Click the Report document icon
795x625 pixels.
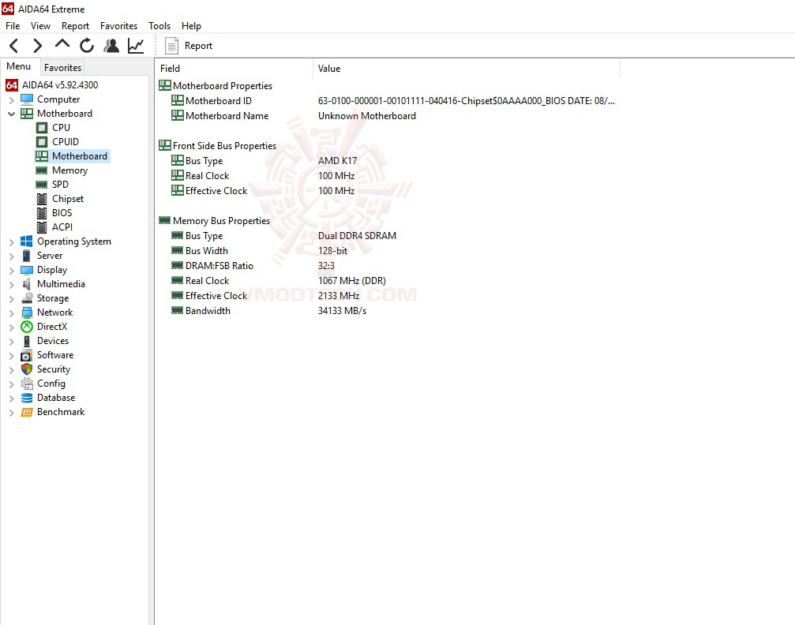click(x=172, y=46)
